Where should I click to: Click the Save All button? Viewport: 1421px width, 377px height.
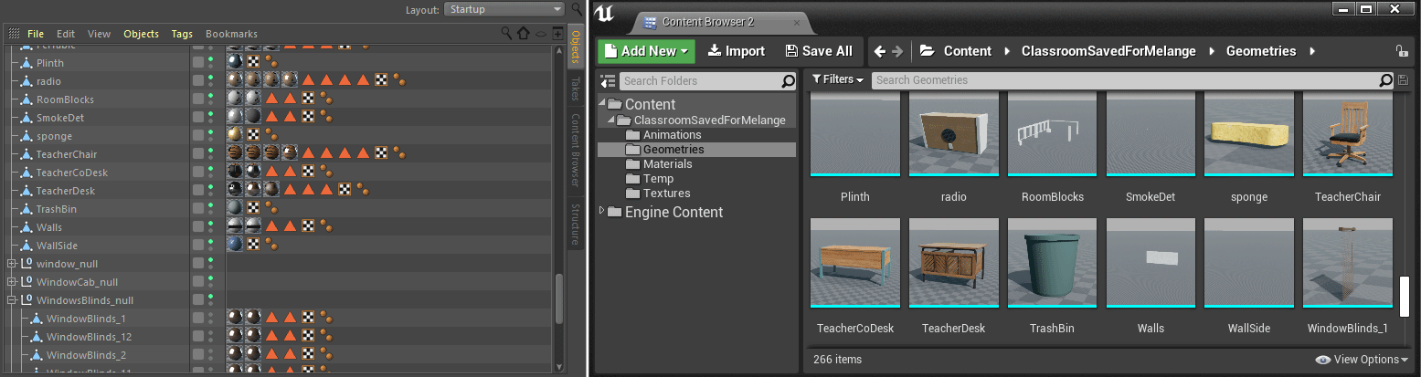pos(820,51)
